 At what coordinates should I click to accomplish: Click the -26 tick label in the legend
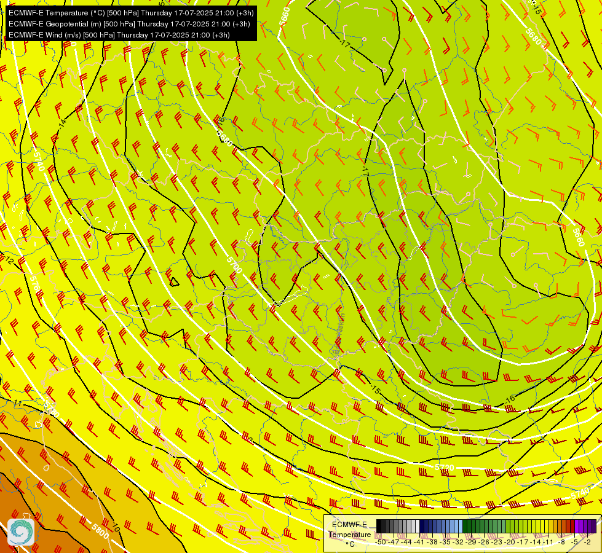tap(484, 543)
